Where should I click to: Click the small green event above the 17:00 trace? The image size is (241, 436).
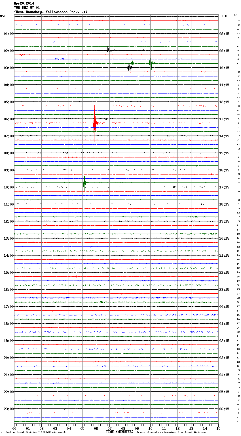pyautogui.click(x=102, y=302)
